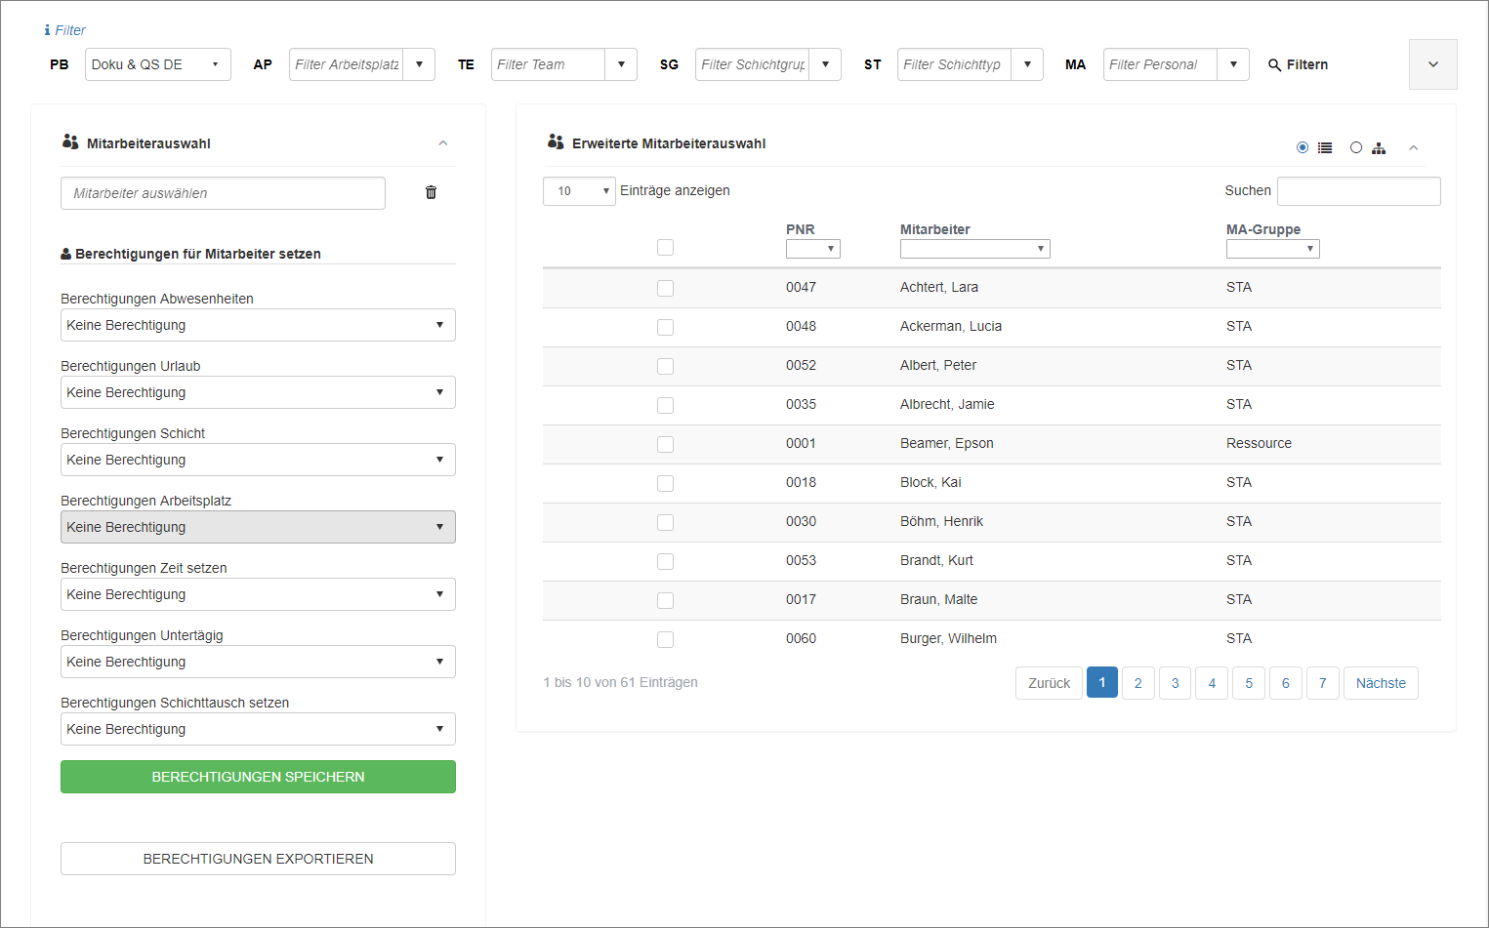Open the Filter Schichttyp dropdown arrow
The width and height of the screenshot is (1489, 928).
coord(1027,64)
